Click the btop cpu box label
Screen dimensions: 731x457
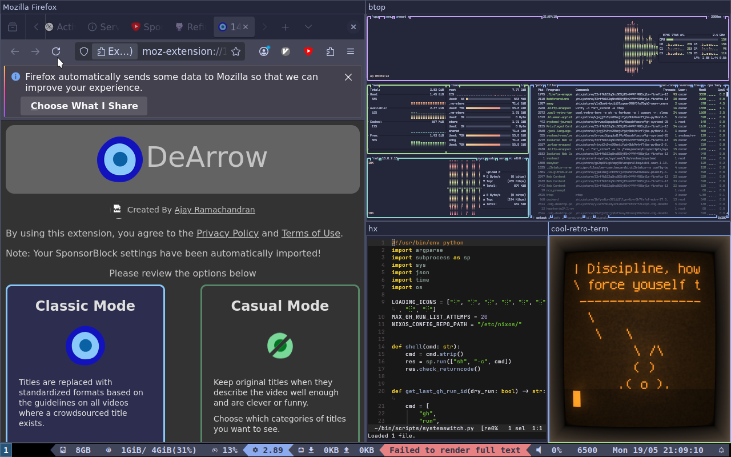[376, 17]
